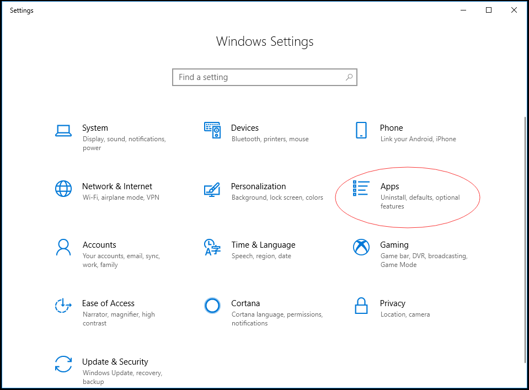Click the Cortana circle icon
This screenshot has height=390, width=529.
212,305
